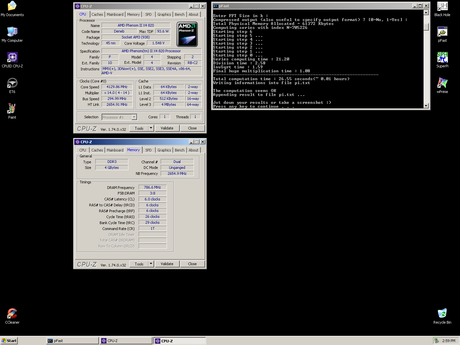
Task: Open Bench tab in lower CPU-Z window
Action: point(179,150)
